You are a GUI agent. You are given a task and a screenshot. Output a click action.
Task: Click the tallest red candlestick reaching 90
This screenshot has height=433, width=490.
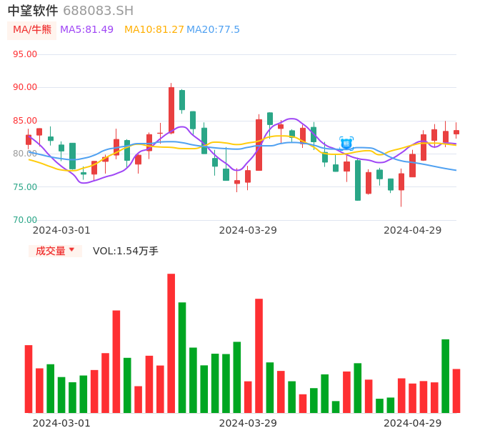[x=171, y=110]
